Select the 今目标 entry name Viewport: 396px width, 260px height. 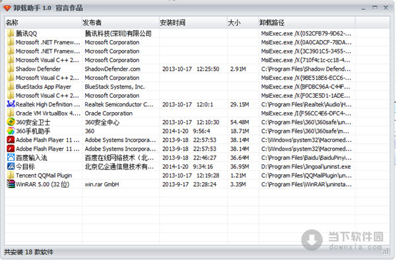point(25,166)
